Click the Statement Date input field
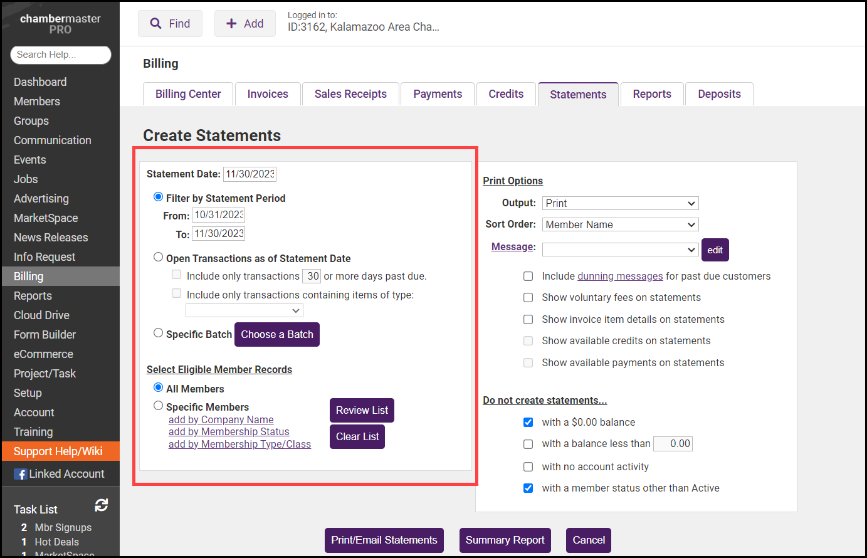Image resolution: width=867 pixels, height=558 pixels. 250,174
